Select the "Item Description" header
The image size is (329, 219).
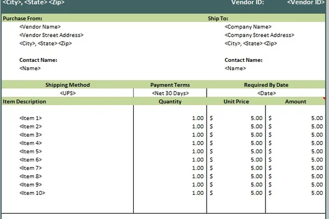tap(24, 102)
